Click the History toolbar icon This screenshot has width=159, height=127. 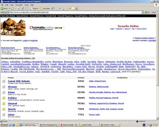tap(53, 9)
